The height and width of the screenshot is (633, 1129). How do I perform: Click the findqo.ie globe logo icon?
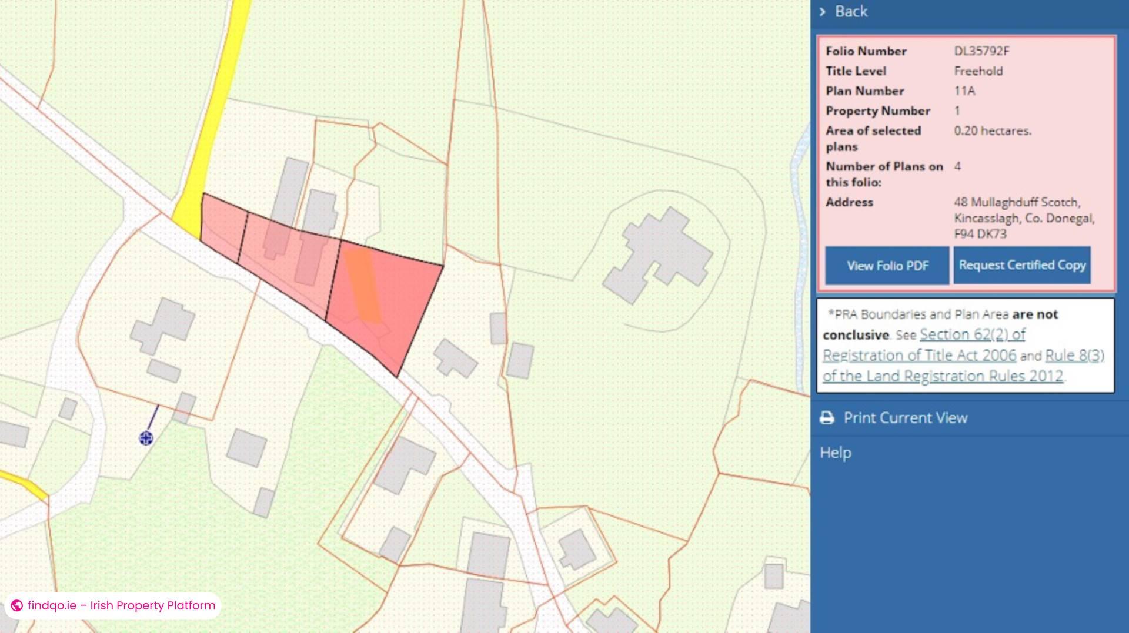click(17, 605)
